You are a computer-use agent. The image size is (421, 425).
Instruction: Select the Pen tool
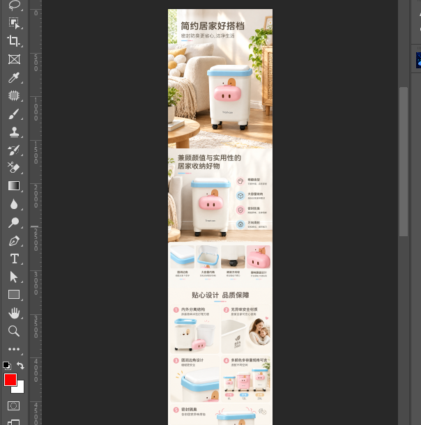coord(14,240)
